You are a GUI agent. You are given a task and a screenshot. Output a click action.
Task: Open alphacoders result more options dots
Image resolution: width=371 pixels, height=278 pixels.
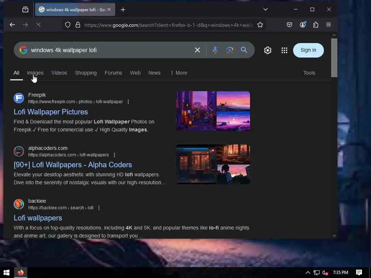pos(114,155)
